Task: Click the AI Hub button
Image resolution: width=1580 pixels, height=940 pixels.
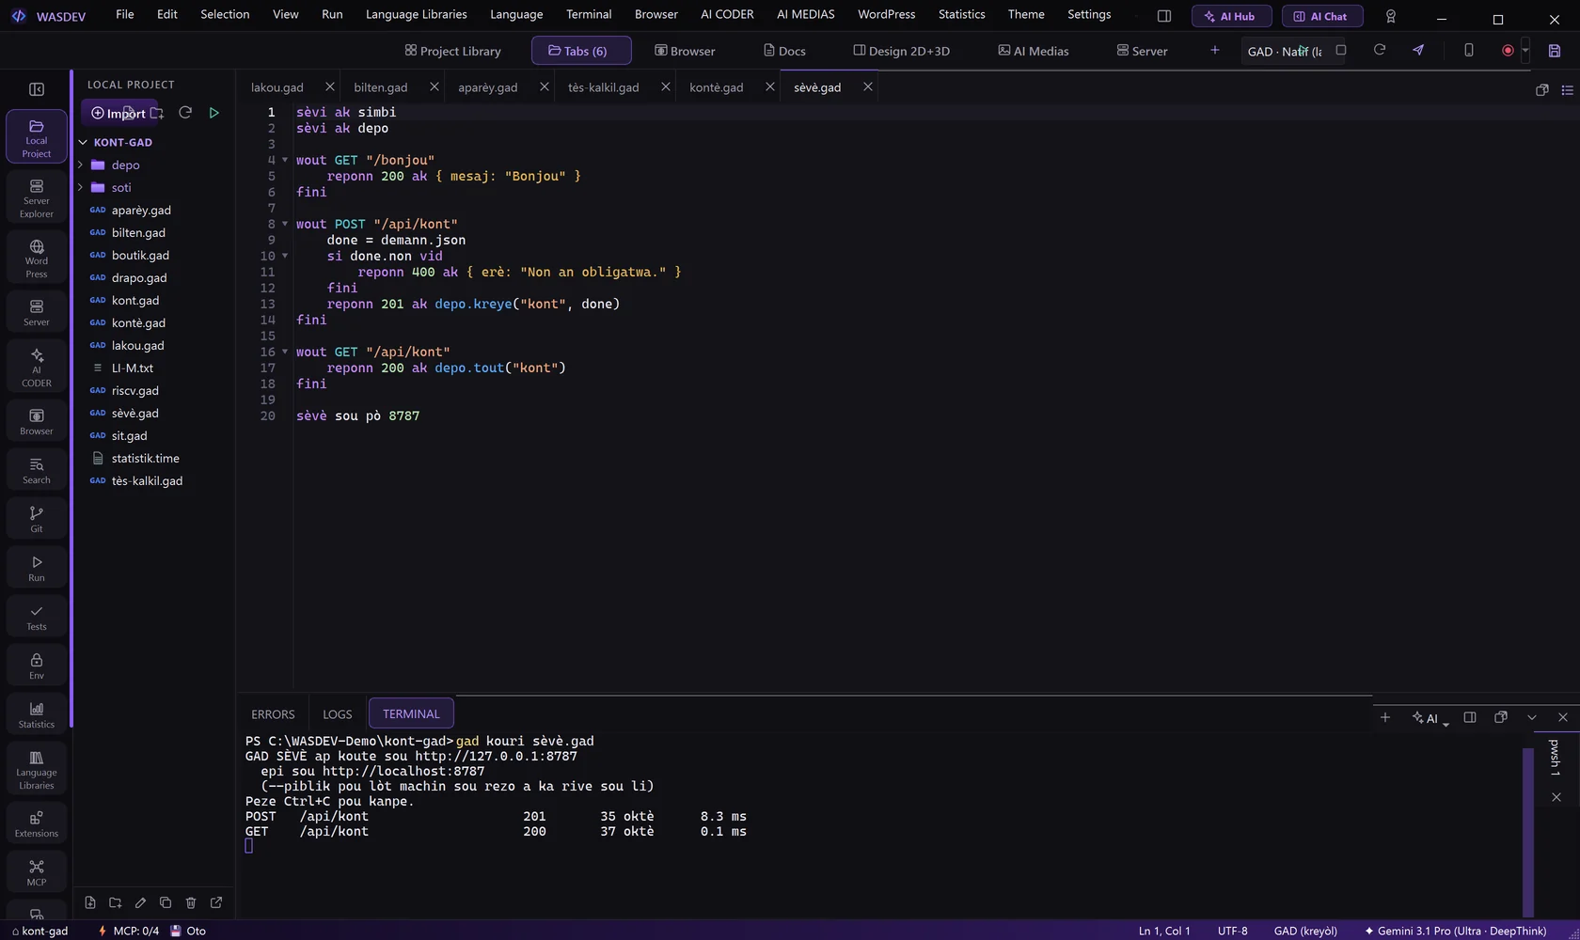Action: (1231, 16)
